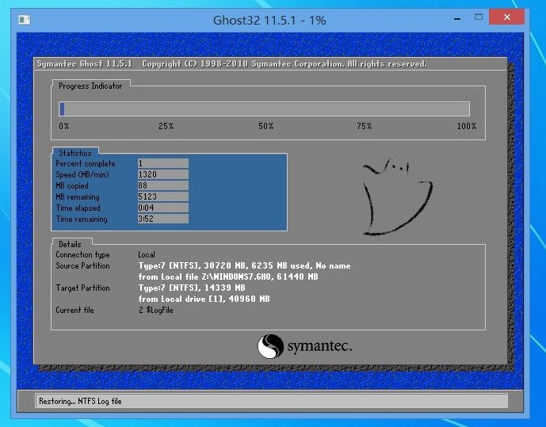This screenshot has width=546, height=427.
Task: Click the 'Time elapsed' label
Action: click(78, 208)
